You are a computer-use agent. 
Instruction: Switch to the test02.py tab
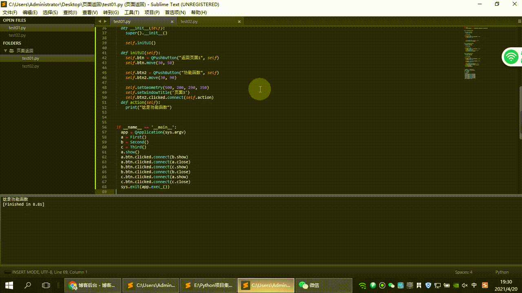pos(189,22)
